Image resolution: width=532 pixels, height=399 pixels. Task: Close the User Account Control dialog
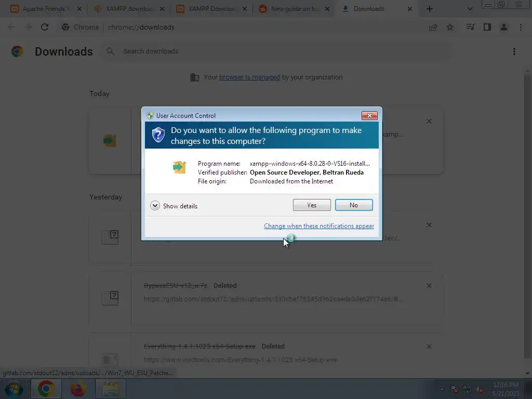(369, 116)
